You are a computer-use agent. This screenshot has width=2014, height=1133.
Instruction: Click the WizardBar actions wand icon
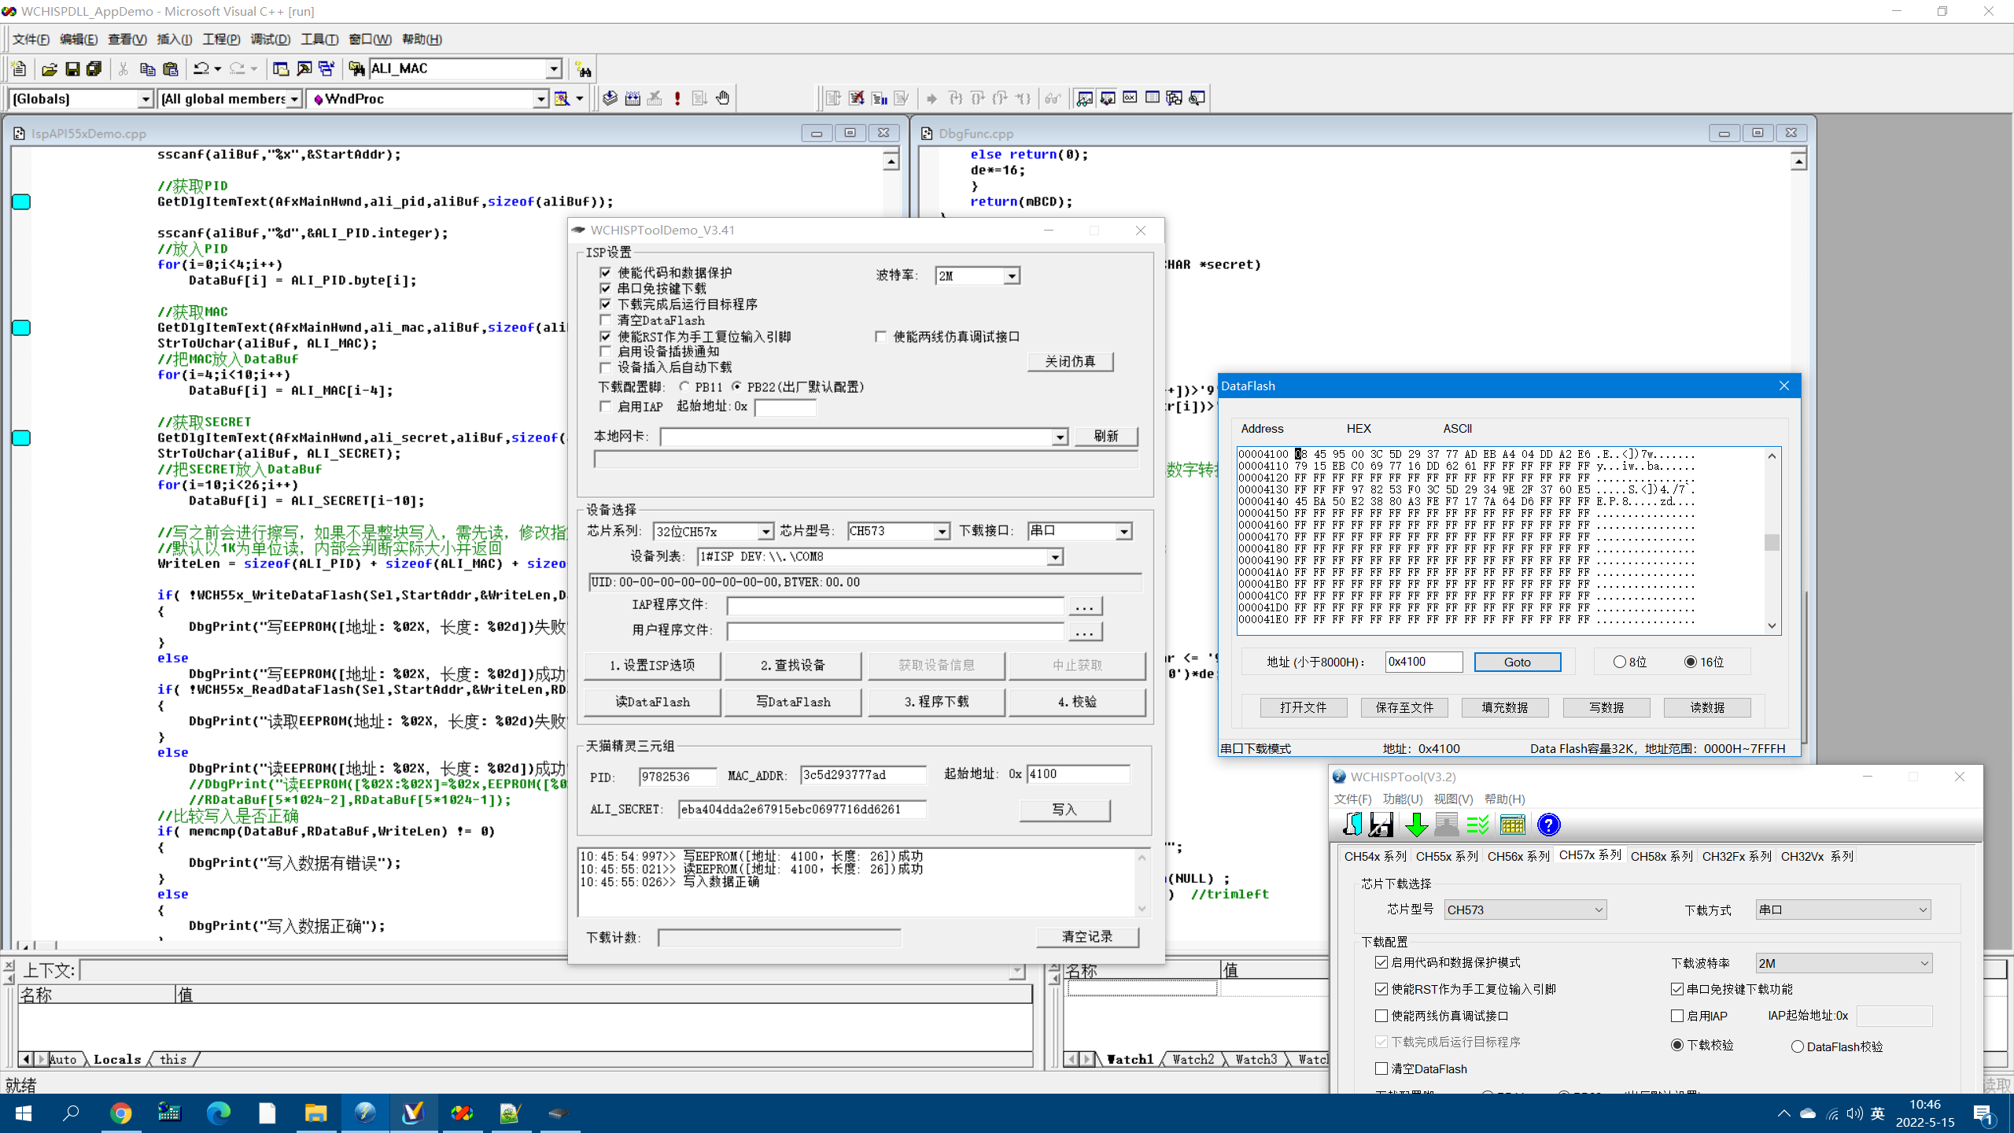562,98
